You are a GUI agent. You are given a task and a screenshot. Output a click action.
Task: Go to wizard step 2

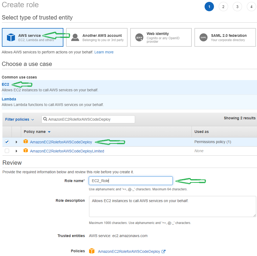(x=223, y=7)
